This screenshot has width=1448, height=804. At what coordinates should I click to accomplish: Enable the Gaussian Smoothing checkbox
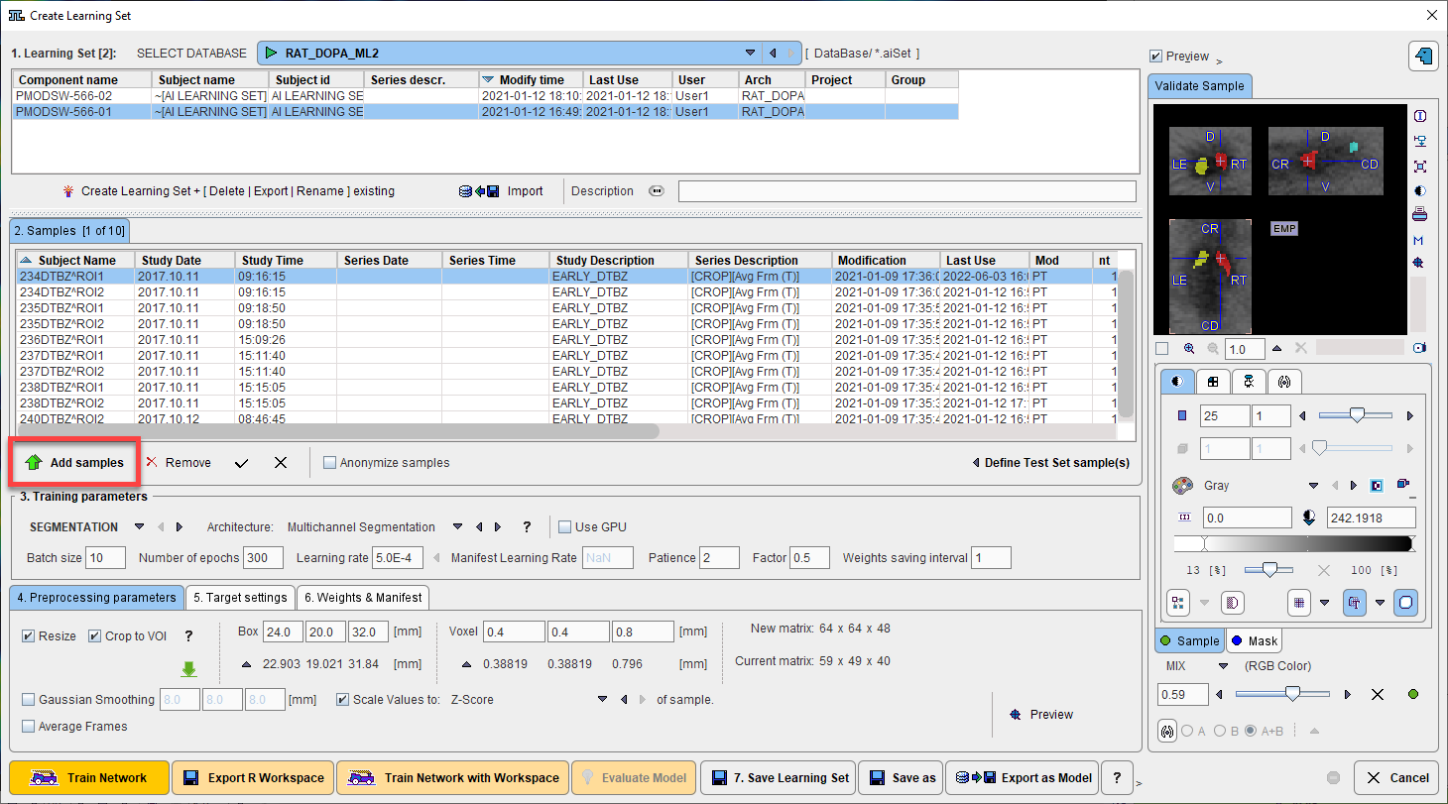(28, 700)
